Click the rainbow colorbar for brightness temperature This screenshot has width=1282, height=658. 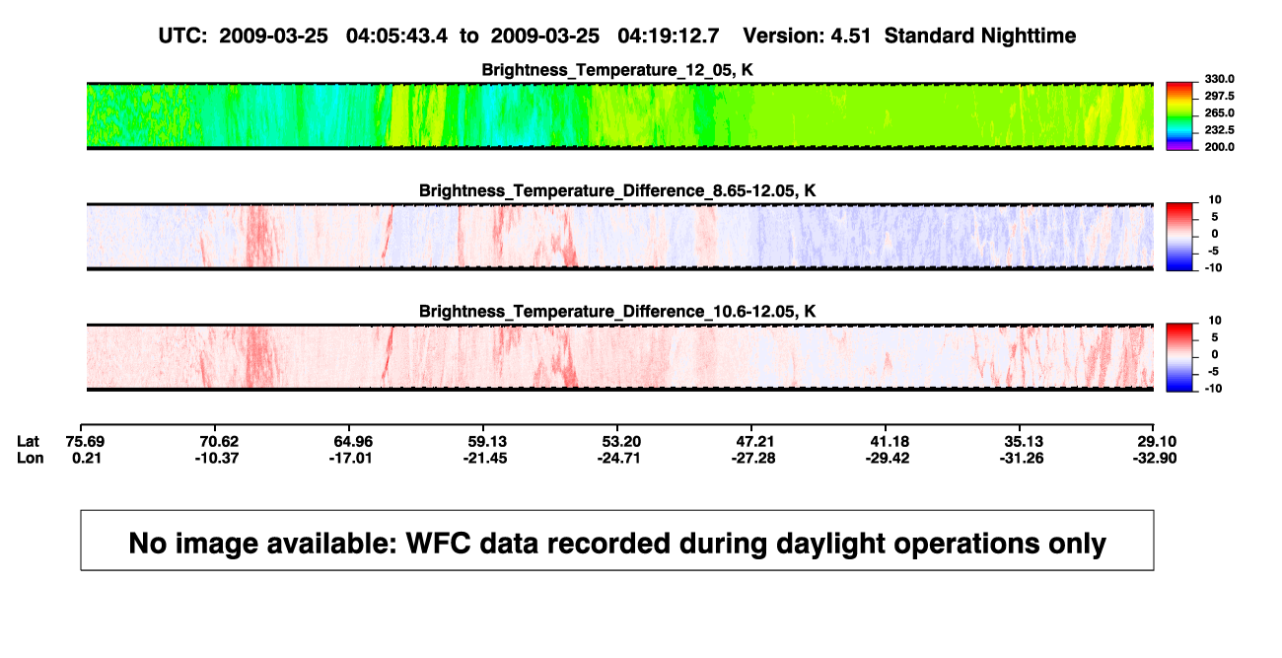1180,115
